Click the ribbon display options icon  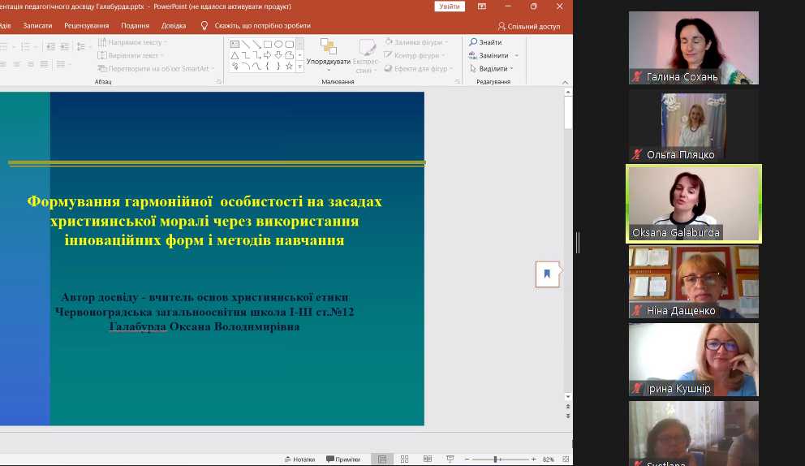click(x=482, y=6)
